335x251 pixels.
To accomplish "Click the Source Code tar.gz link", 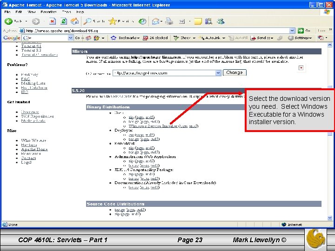I will [120, 210].
